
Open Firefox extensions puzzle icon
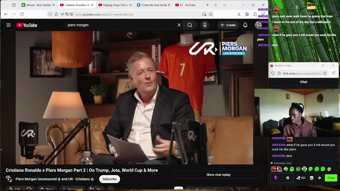255,14
